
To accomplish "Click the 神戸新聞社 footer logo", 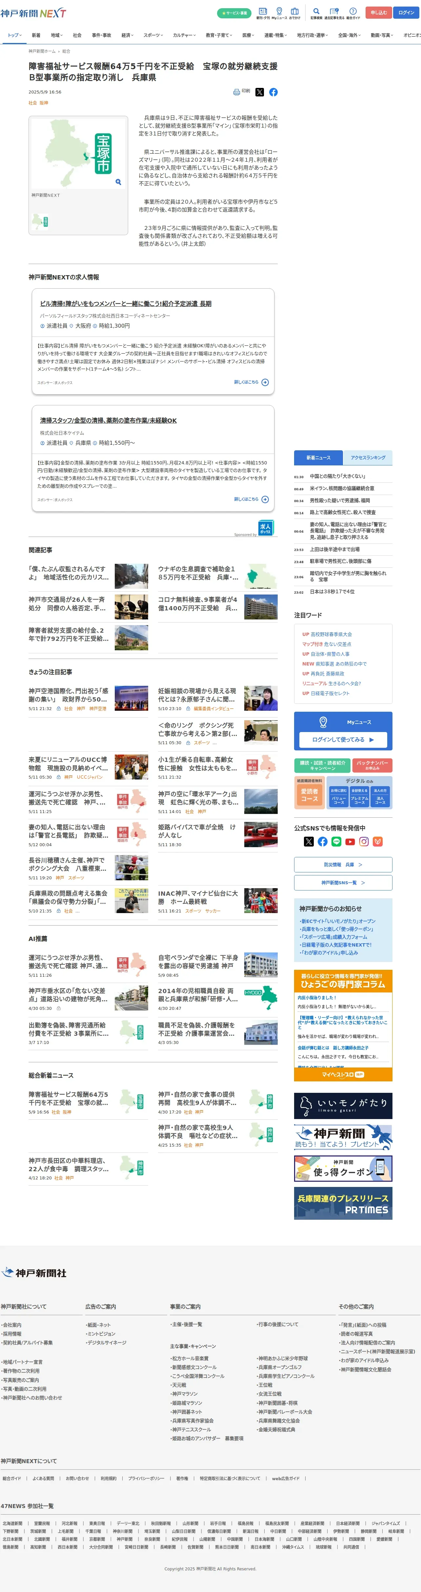I will 34,1273.
